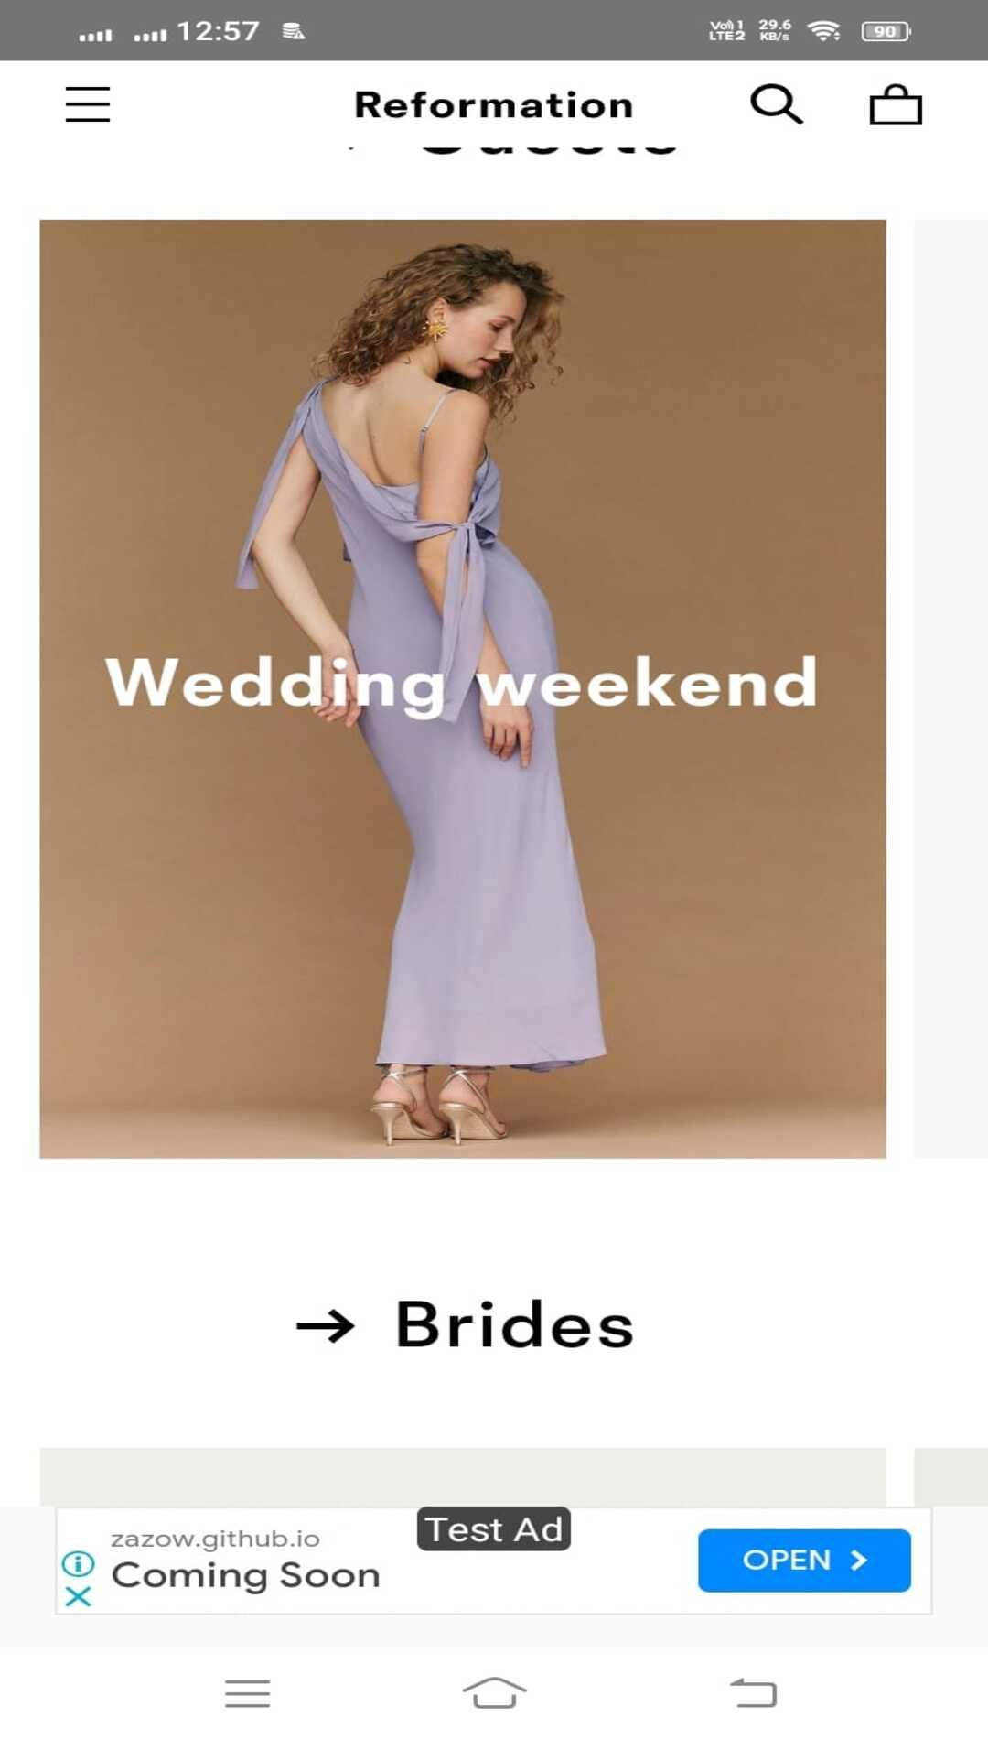The height and width of the screenshot is (1739, 988).
Task: Open the shopping bag icon
Action: pyautogui.click(x=896, y=104)
